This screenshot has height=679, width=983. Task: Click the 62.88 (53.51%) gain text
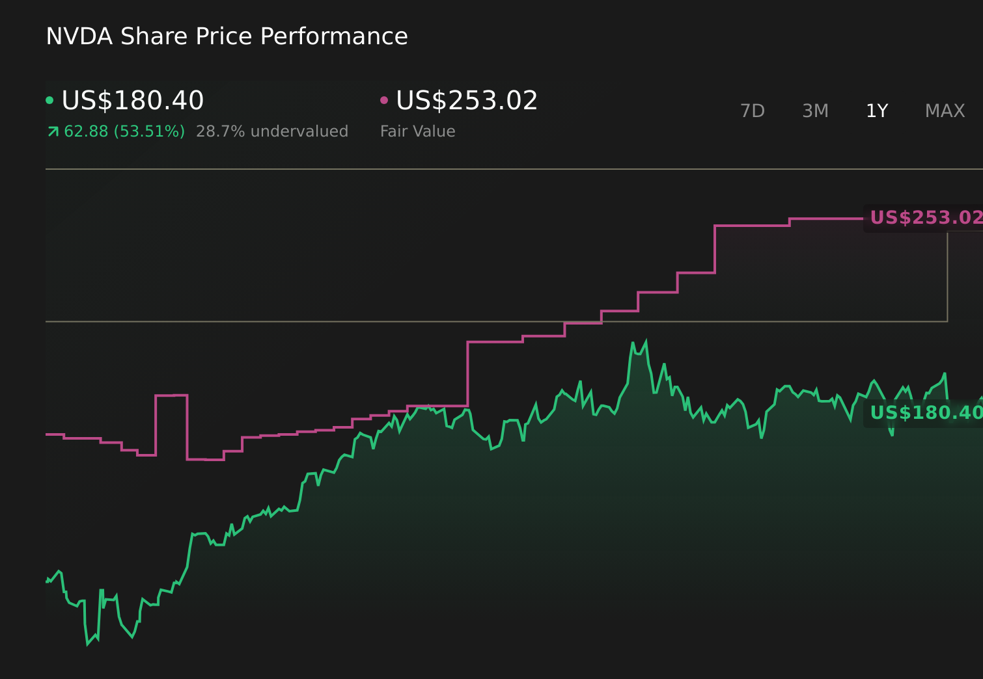coord(124,131)
